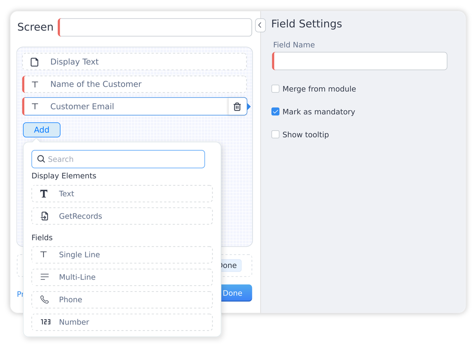Click the Phone handset icon
This screenshot has height=349, width=476.
click(x=44, y=300)
